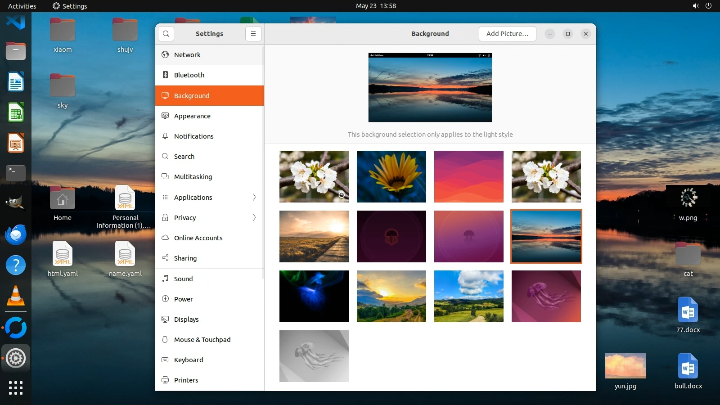Choose the yellow flower wallpaper
The image size is (720, 405).
click(x=391, y=176)
